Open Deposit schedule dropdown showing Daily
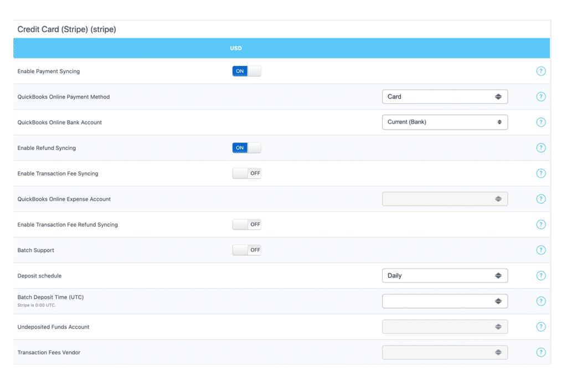Image resolution: width=567 pixels, height=386 pixels. (445, 276)
